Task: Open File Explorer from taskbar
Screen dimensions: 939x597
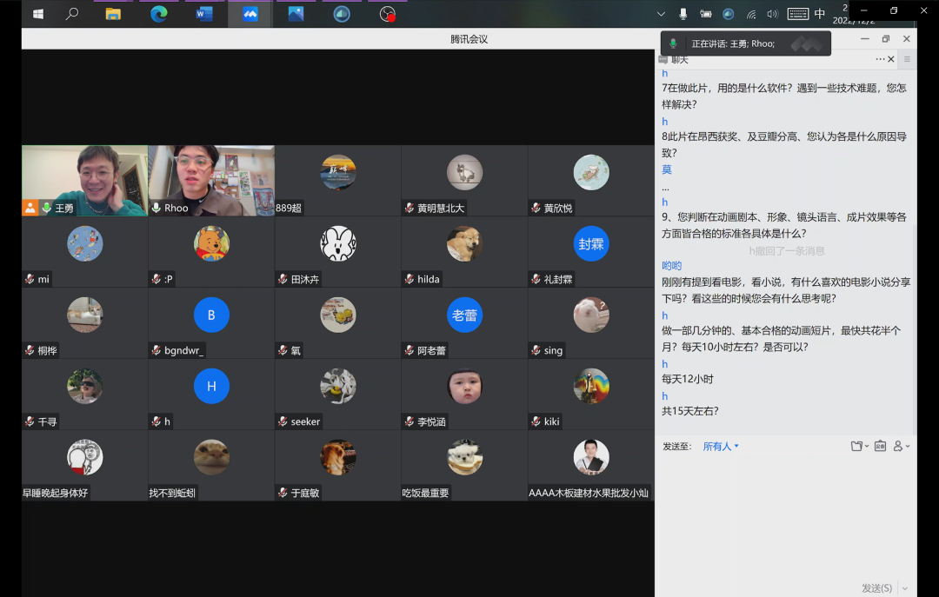Action: click(x=113, y=14)
